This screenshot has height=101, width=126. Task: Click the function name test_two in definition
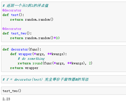pyautogui.click(x=19, y=33)
